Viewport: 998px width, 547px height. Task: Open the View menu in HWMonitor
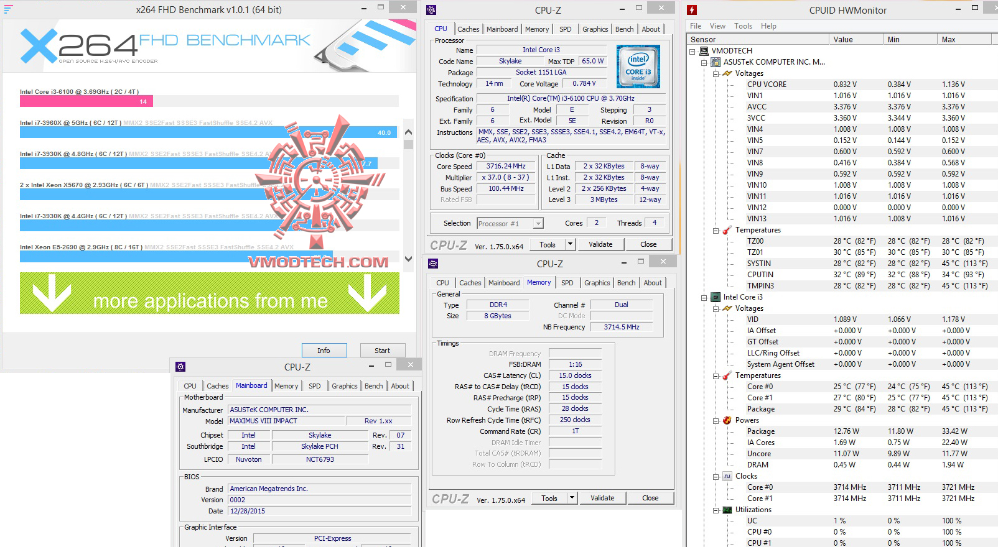(717, 26)
